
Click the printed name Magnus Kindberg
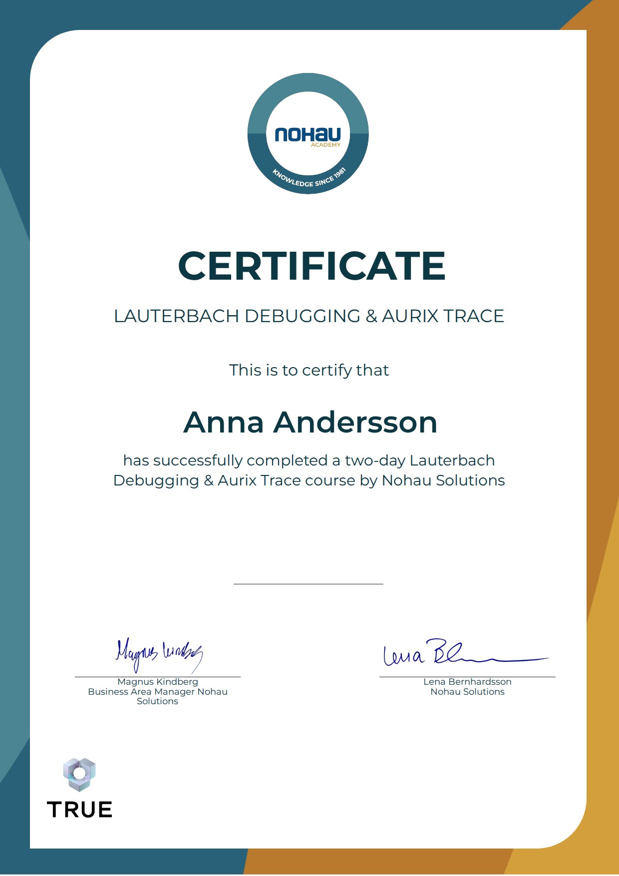coord(158,682)
